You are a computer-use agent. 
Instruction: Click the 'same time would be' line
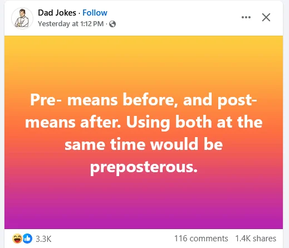pos(144,144)
